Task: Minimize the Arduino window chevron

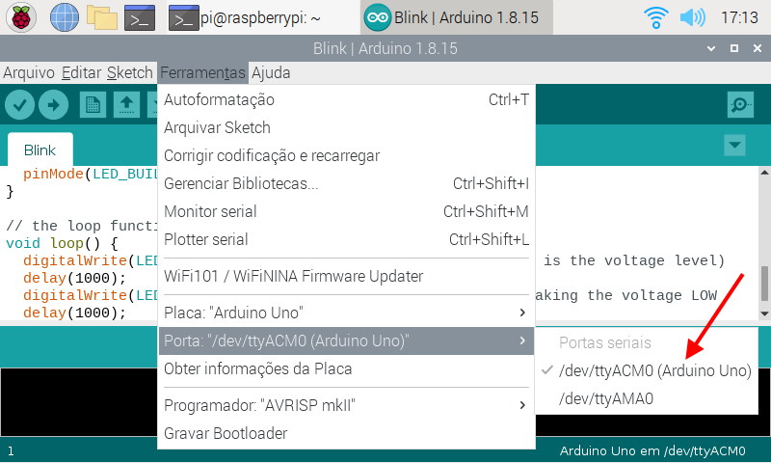Action: click(x=711, y=48)
